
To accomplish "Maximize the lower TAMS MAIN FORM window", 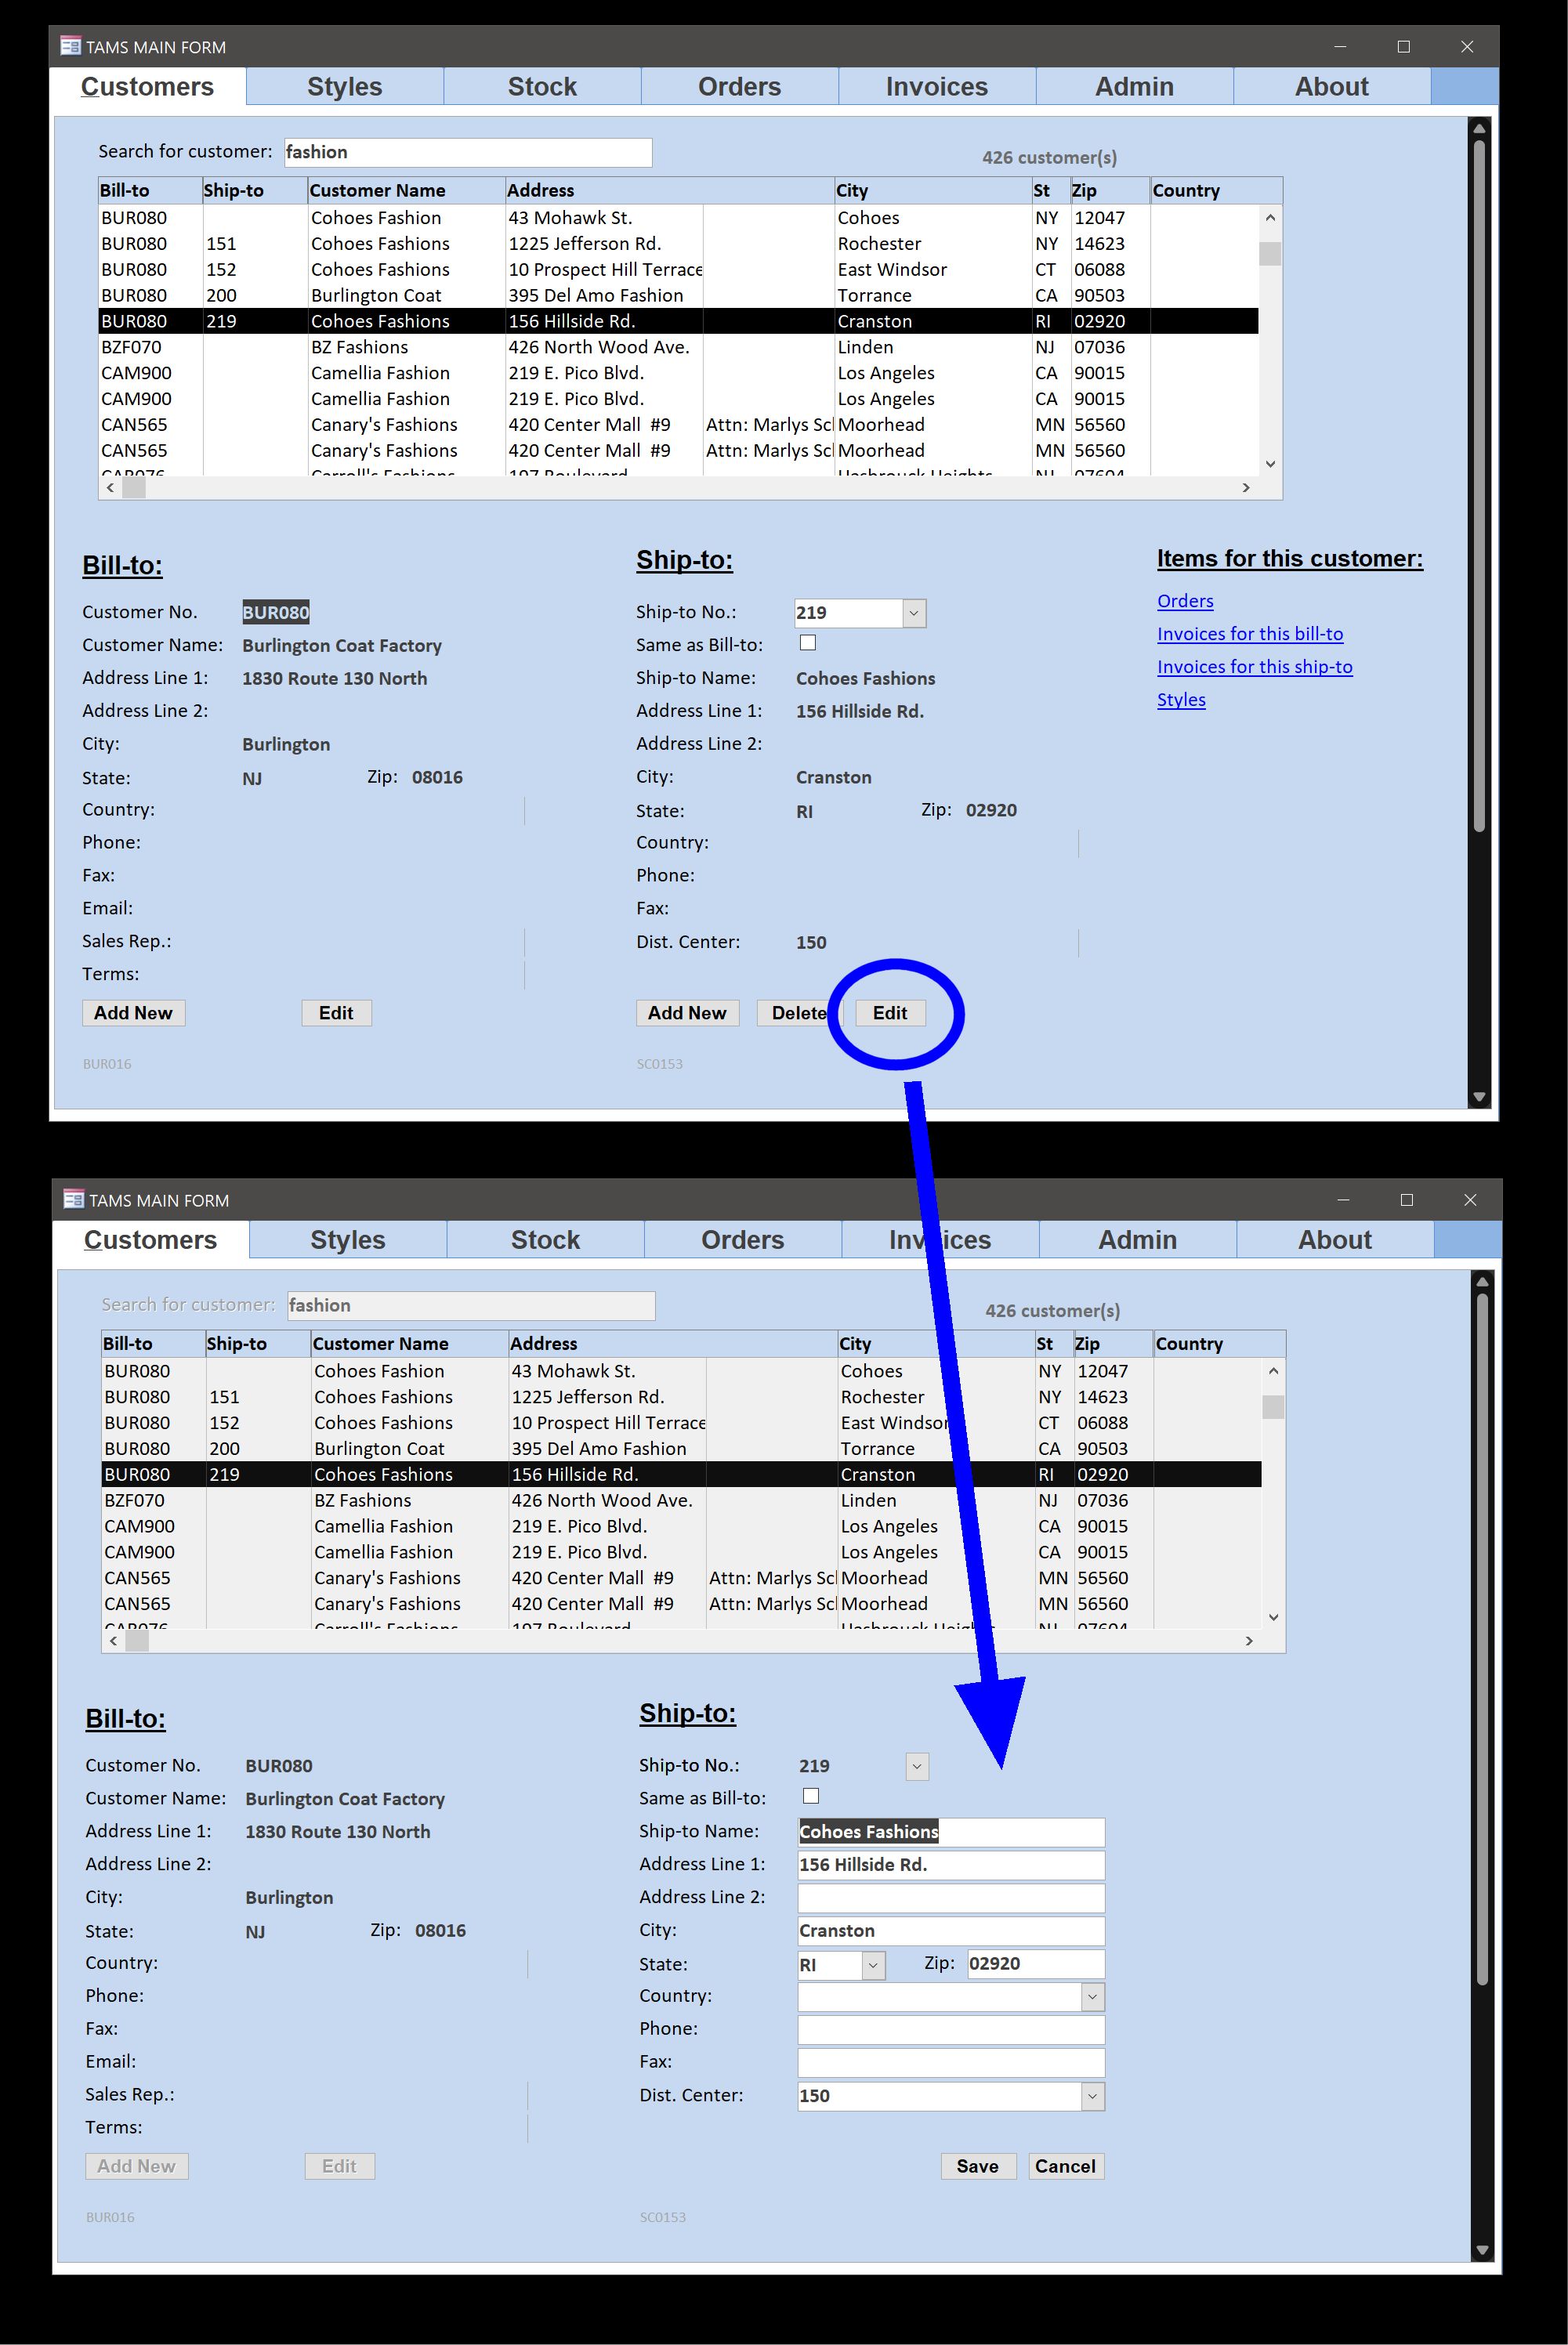I will pyautogui.click(x=1406, y=1200).
